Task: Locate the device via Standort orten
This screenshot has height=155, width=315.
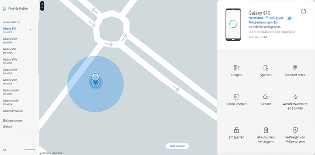Action: pyautogui.click(x=295, y=71)
